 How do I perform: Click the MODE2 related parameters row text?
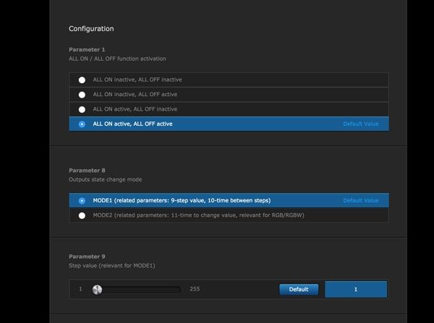coord(198,215)
